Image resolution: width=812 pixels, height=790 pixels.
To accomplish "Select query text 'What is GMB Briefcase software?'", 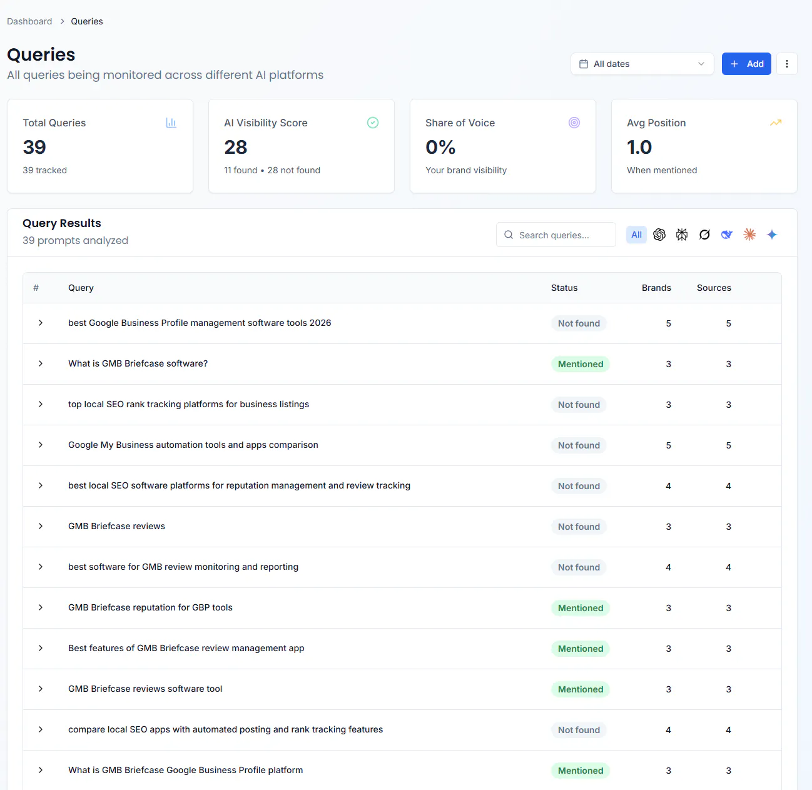I will (x=138, y=363).
